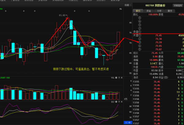Image resolution: width=184 pixels, height=125 pixels.
Task: Select bid level ④ price 75.05
Action: 159,46
